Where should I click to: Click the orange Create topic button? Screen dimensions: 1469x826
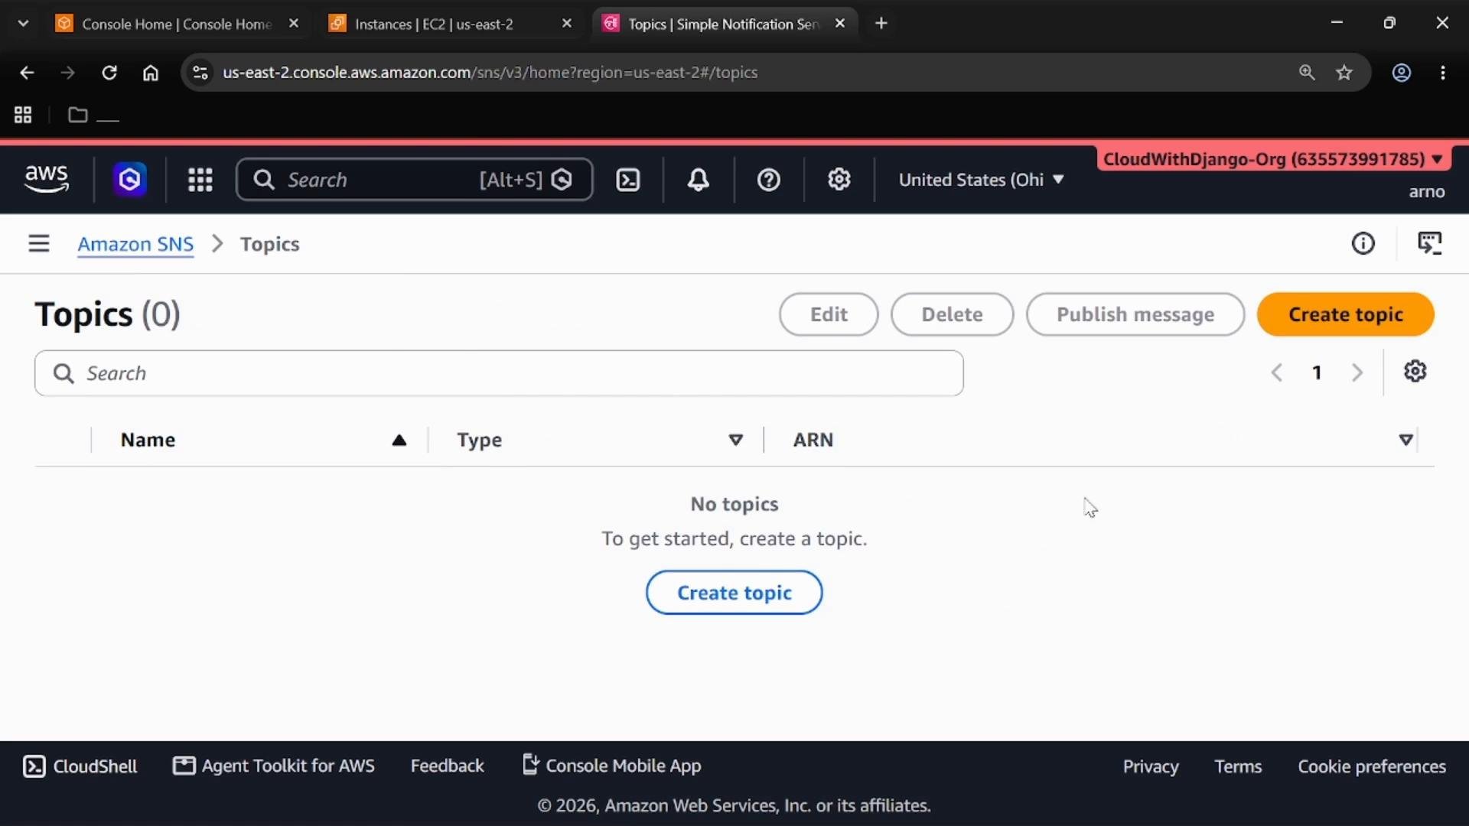[x=1345, y=314]
